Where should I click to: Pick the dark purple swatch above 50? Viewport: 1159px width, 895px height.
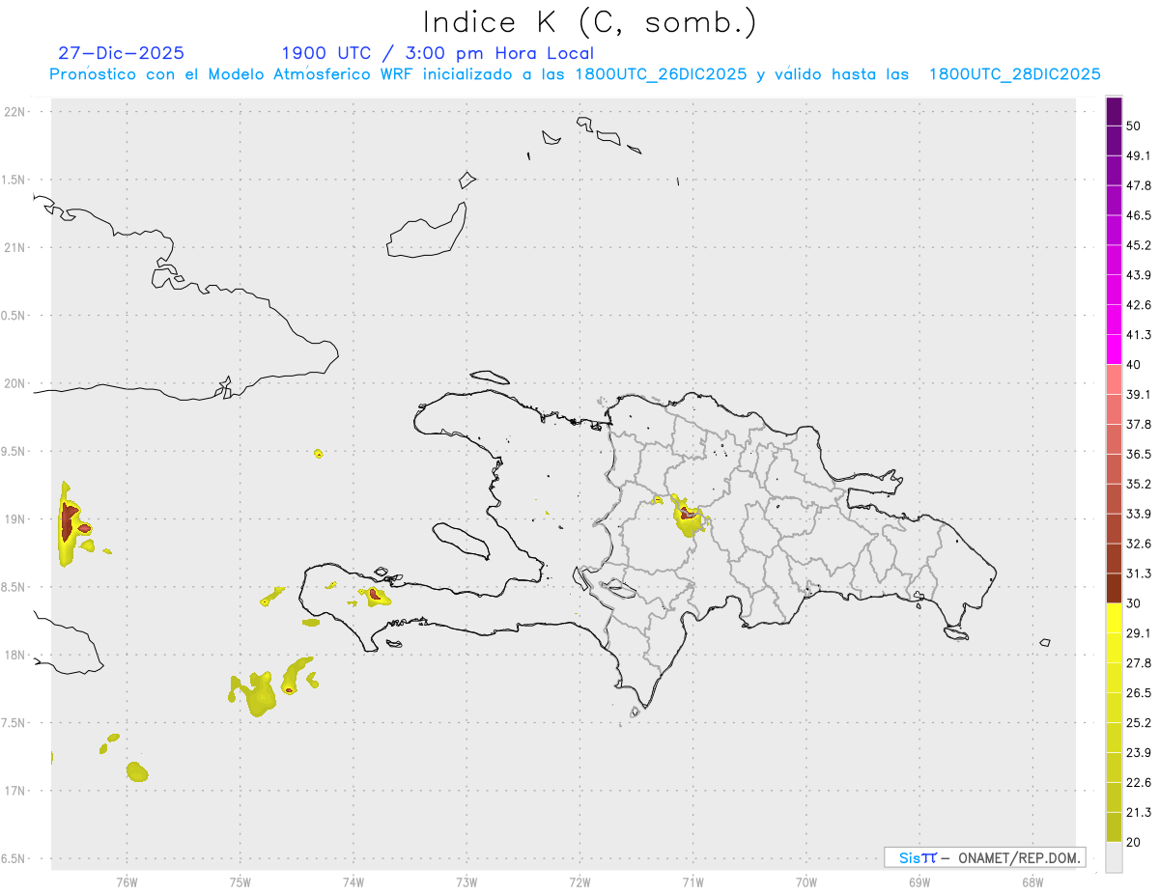coord(1114,111)
